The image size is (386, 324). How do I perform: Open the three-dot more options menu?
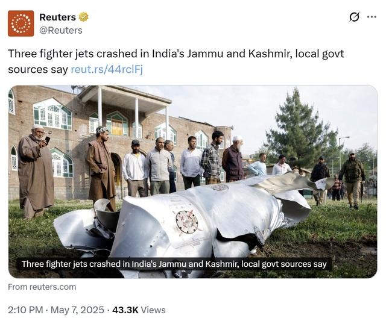tap(372, 17)
